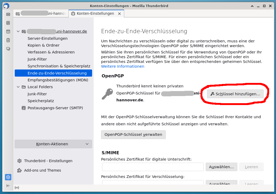276x194 pixels.
Task: Open the Calendar space icon
Action: coord(8,32)
